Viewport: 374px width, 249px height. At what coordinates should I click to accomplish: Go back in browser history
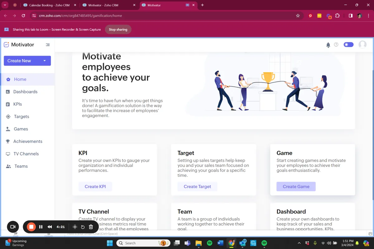click(x=5, y=16)
